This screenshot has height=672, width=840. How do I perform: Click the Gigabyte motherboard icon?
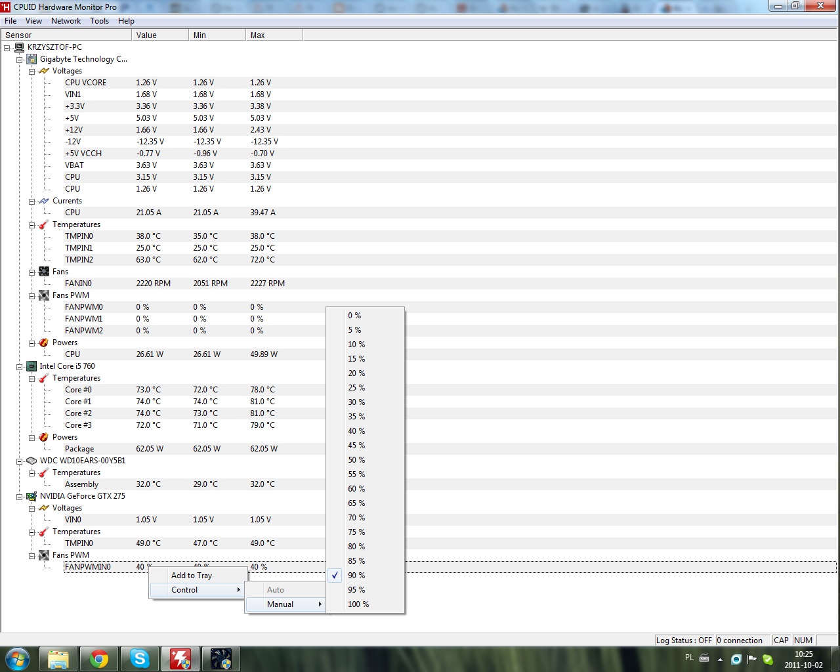[31, 59]
